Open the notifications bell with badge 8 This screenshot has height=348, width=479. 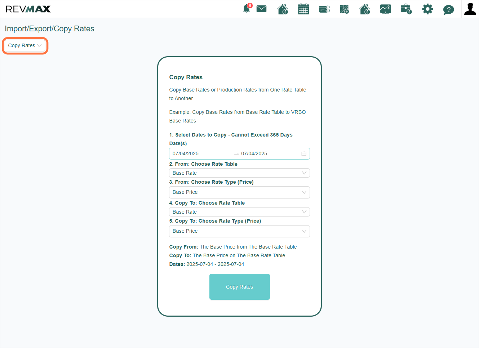coord(247,9)
